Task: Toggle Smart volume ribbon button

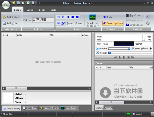Action: point(113,23)
